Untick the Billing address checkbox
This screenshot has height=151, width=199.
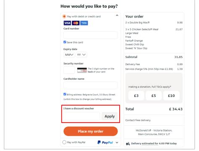tap(65, 94)
